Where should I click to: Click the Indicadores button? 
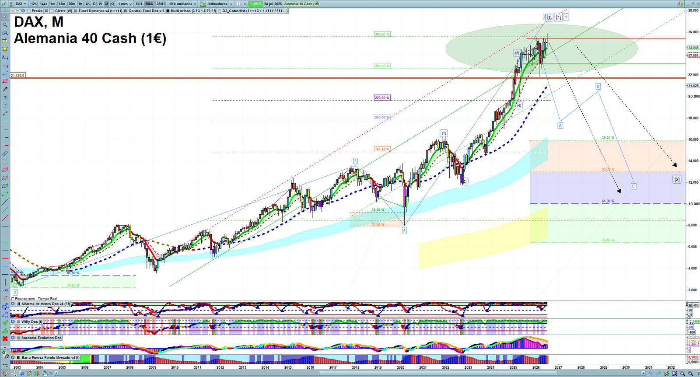[x=213, y=4]
